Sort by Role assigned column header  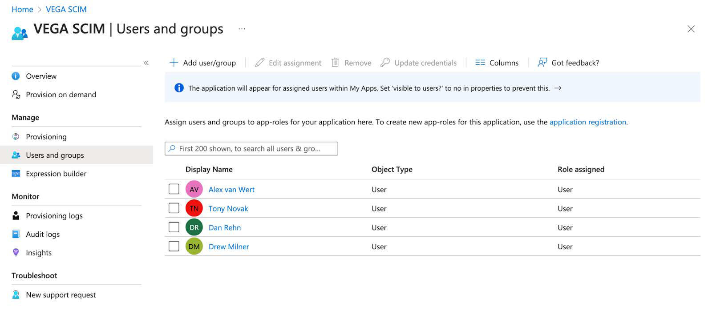581,169
